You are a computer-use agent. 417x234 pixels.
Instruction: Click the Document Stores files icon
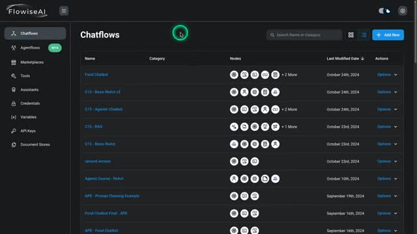coord(14,144)
